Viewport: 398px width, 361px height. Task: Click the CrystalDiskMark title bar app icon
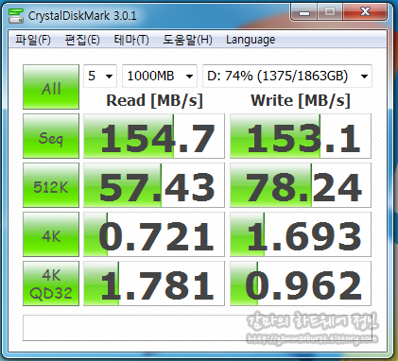point(16,16)
